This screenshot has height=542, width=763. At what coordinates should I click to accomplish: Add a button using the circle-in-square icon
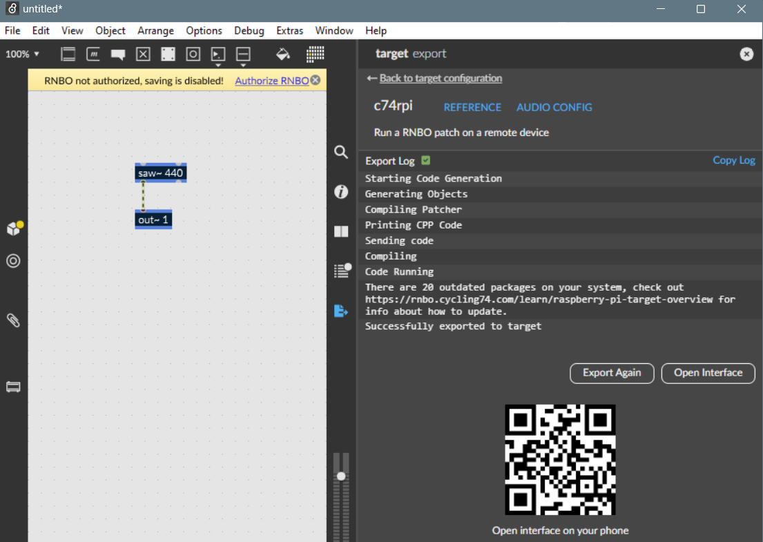click(x=193, y=54)
